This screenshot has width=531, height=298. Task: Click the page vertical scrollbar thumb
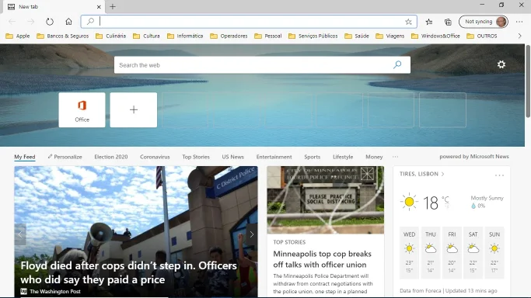coord(528,81)
